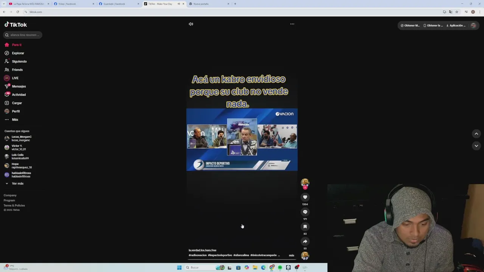Open File Explorer from the taskbar
The height and width of the screenshot is (272, 484).
255,267
